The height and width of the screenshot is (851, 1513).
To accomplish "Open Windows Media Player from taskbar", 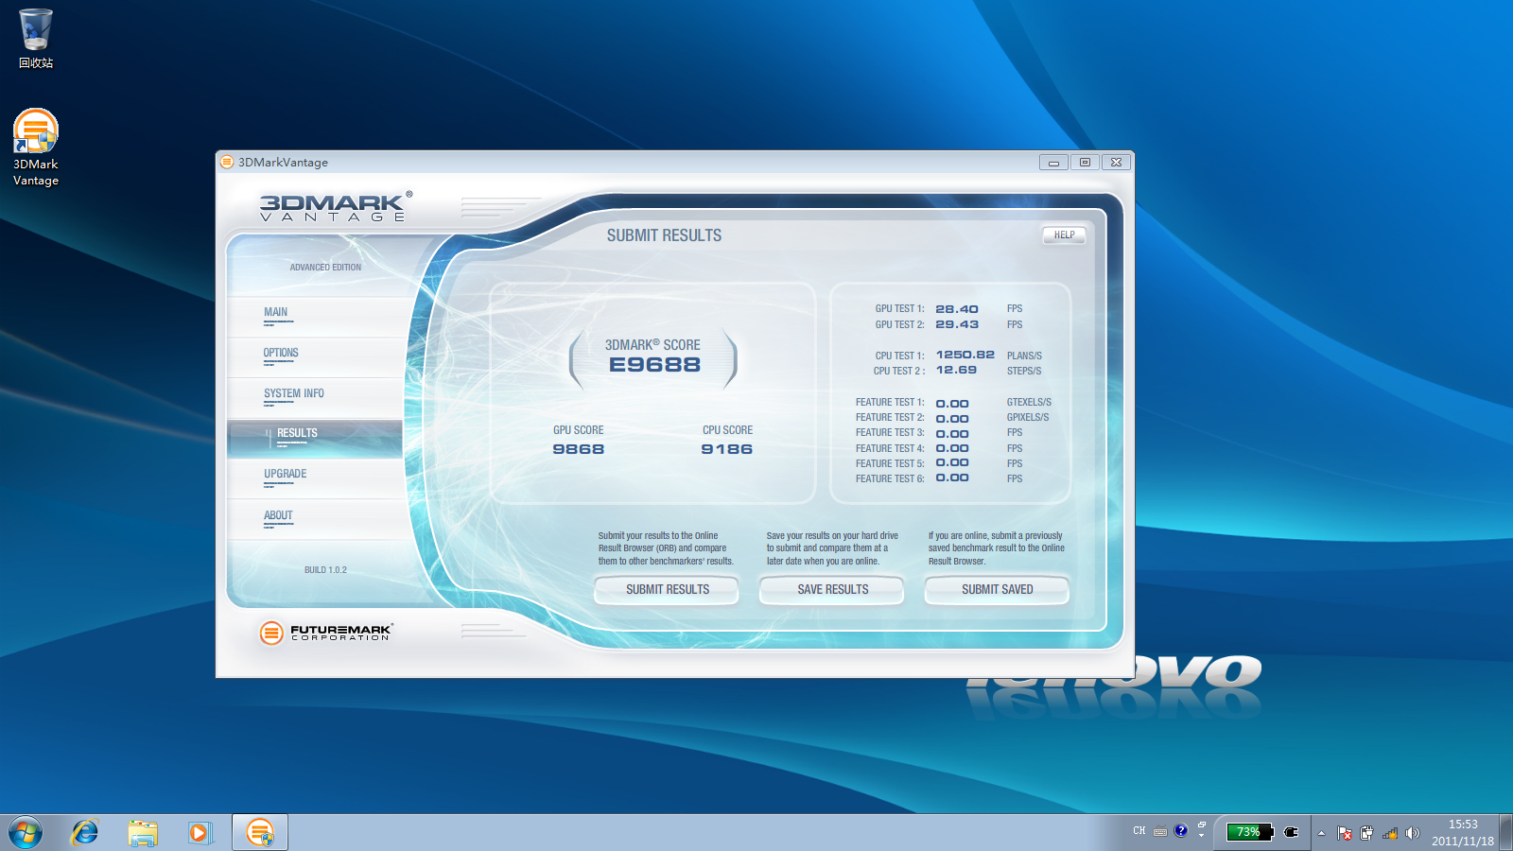I will point(200,833).
